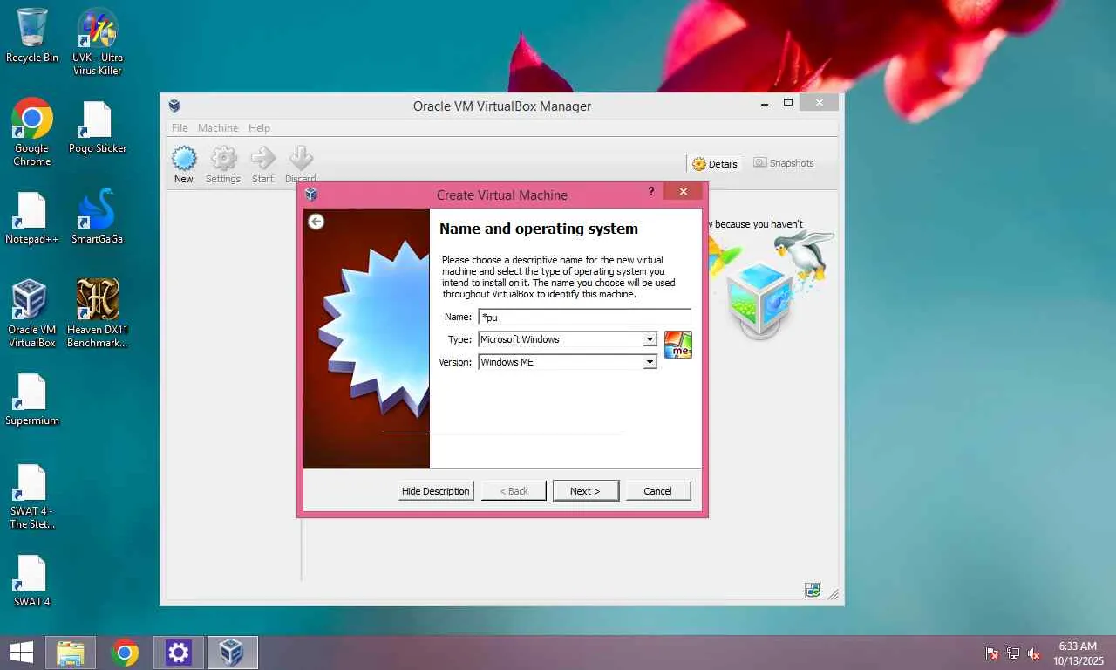Open the Help menu
1116x670 pixels.
(x=259, y=128)
